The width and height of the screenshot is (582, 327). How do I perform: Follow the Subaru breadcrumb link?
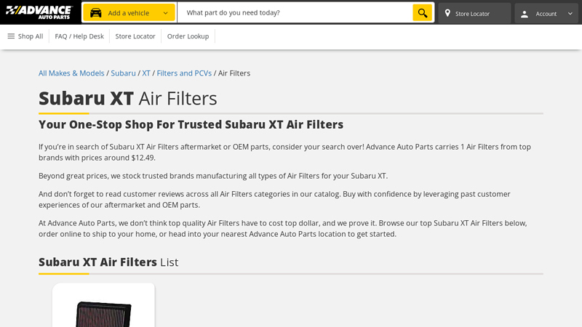click(x=123, y=73)
